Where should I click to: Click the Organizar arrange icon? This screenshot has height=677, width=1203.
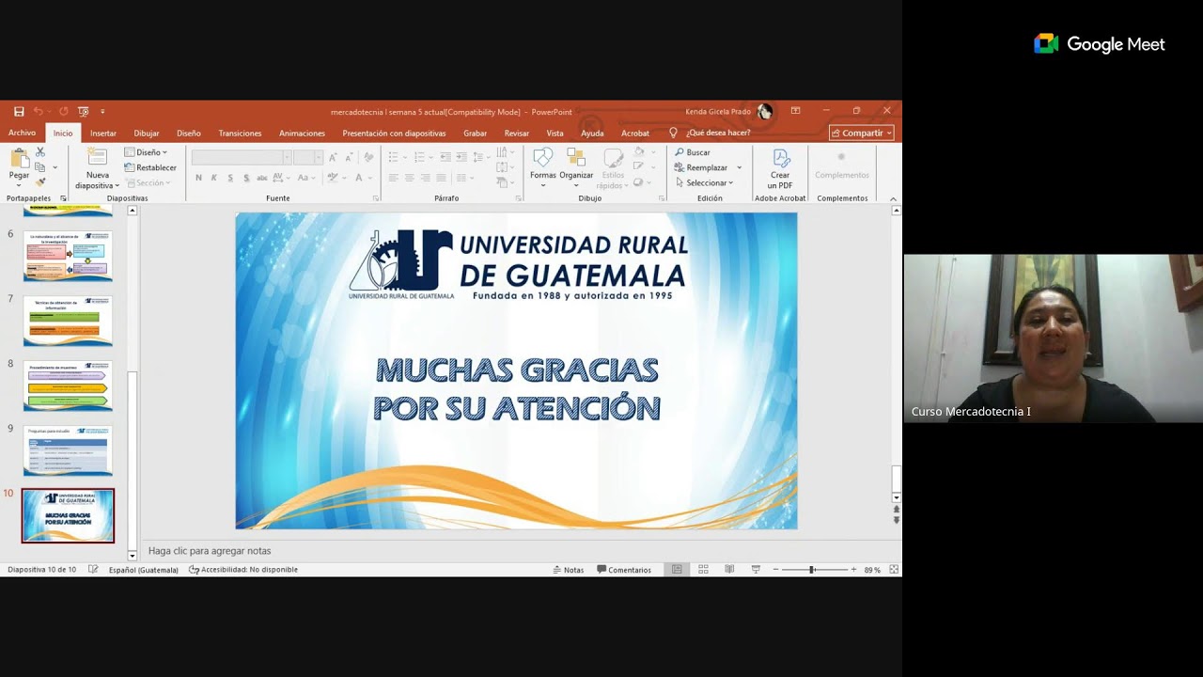pos(576,158)
